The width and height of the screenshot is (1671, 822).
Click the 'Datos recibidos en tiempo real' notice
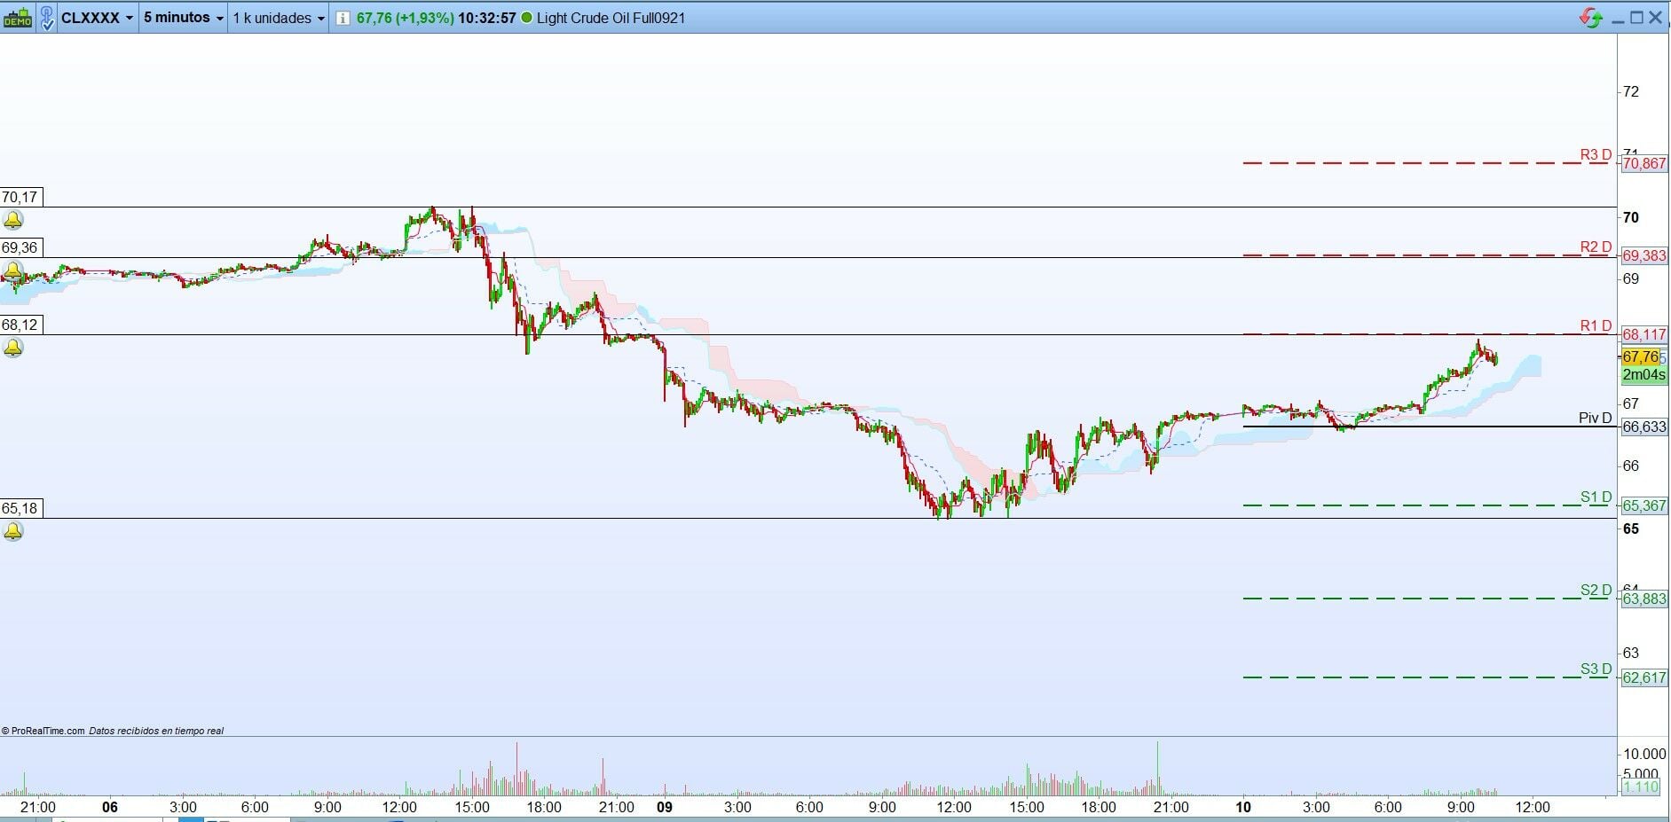tap(156, 731)
